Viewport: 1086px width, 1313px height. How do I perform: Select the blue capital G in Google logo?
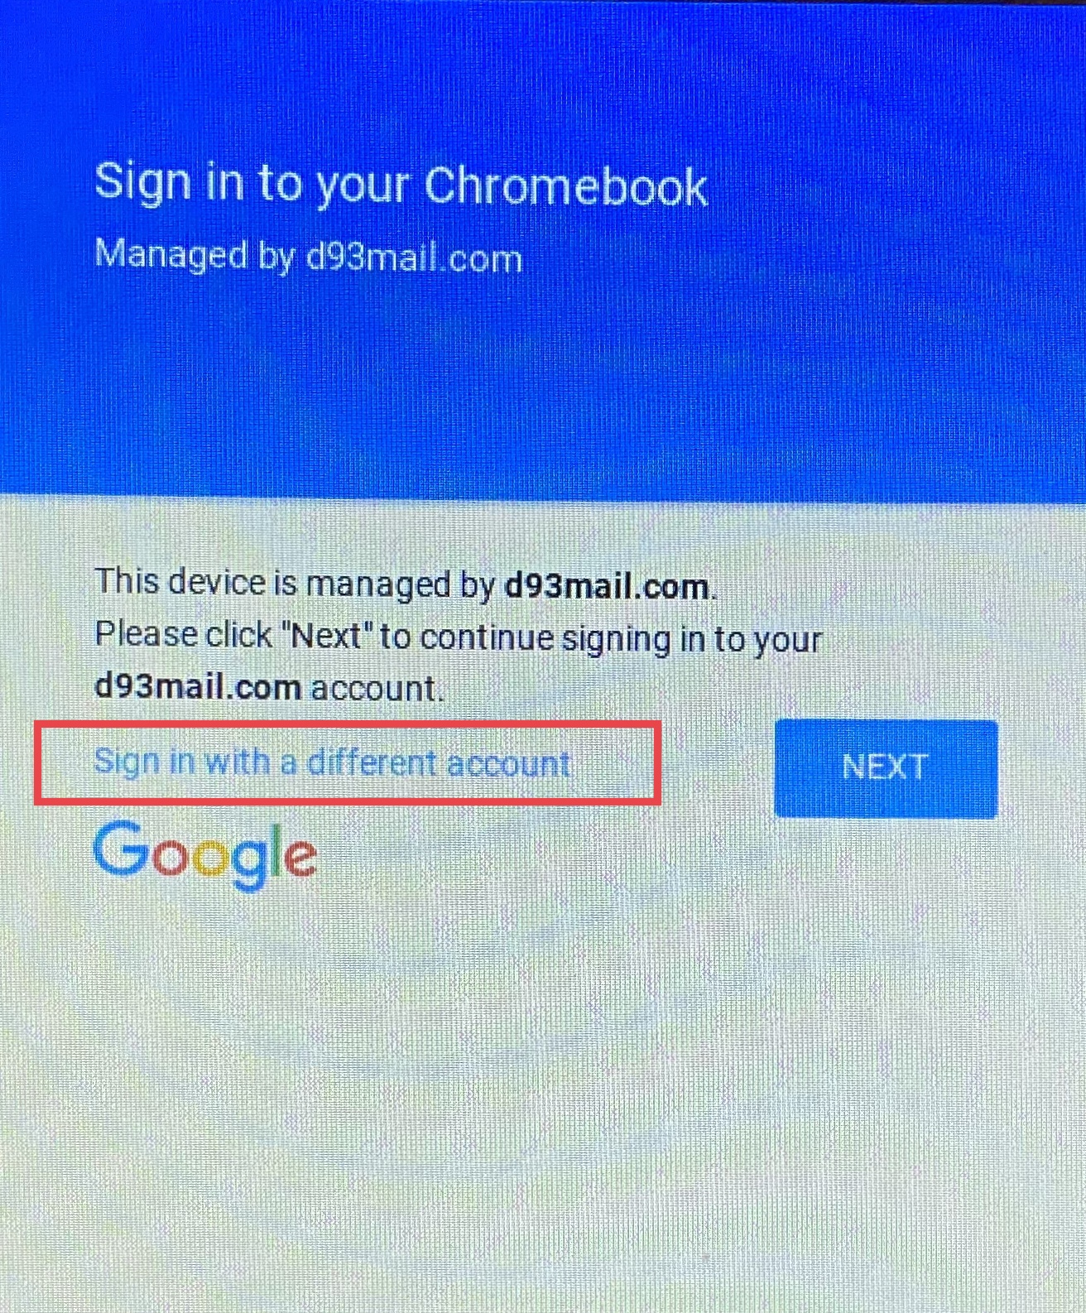121,848
